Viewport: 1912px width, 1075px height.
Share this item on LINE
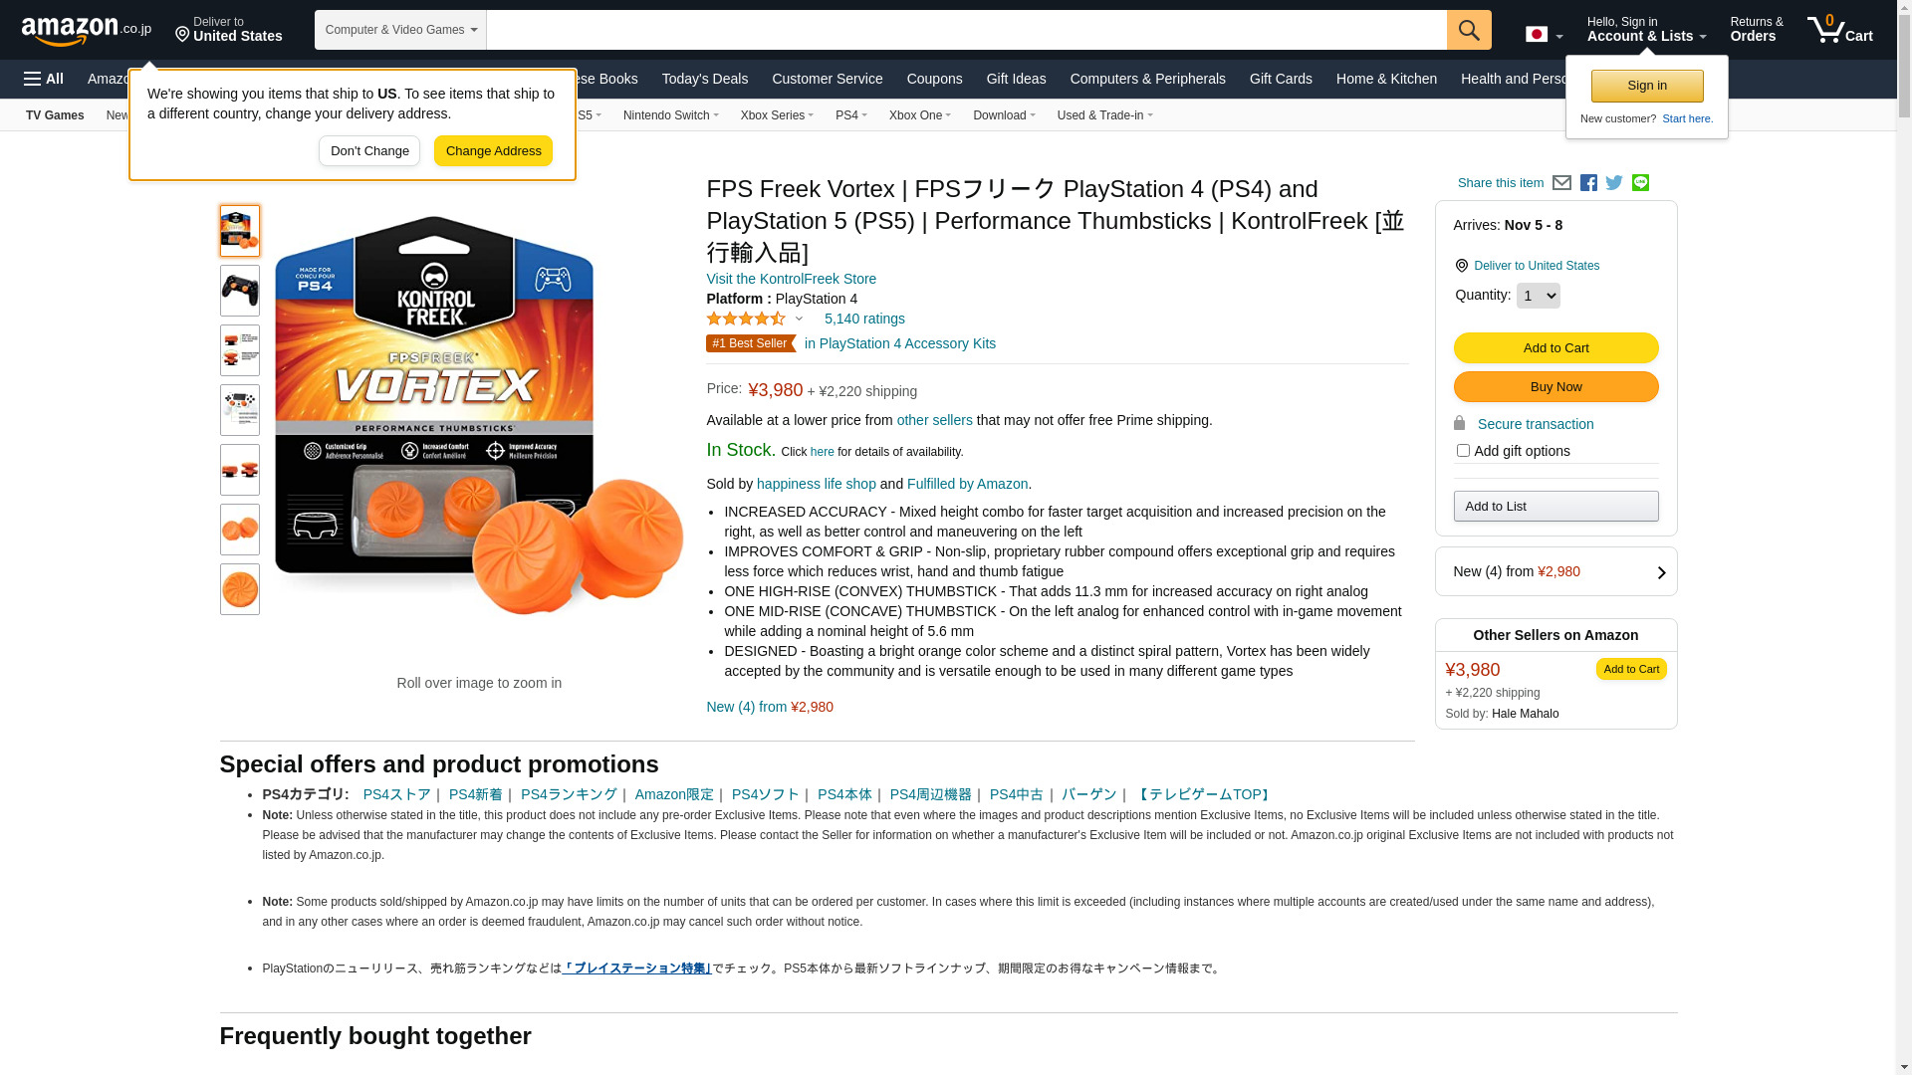1640,183
